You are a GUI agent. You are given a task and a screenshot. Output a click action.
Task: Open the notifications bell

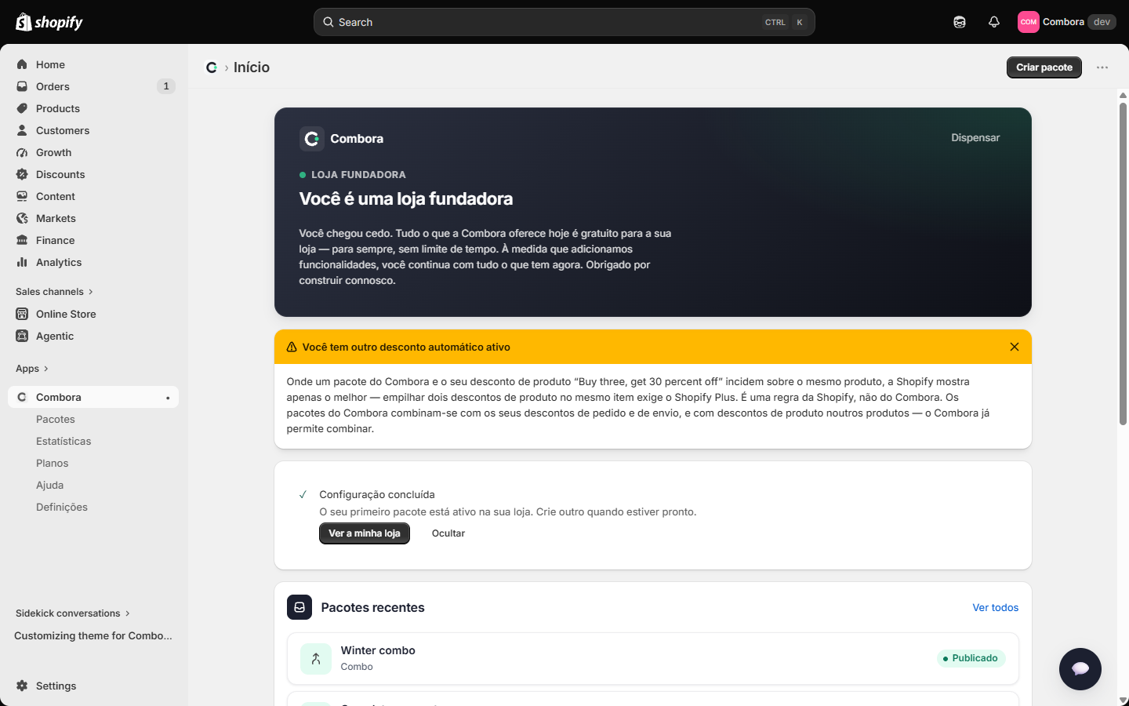tap(994, 22)
